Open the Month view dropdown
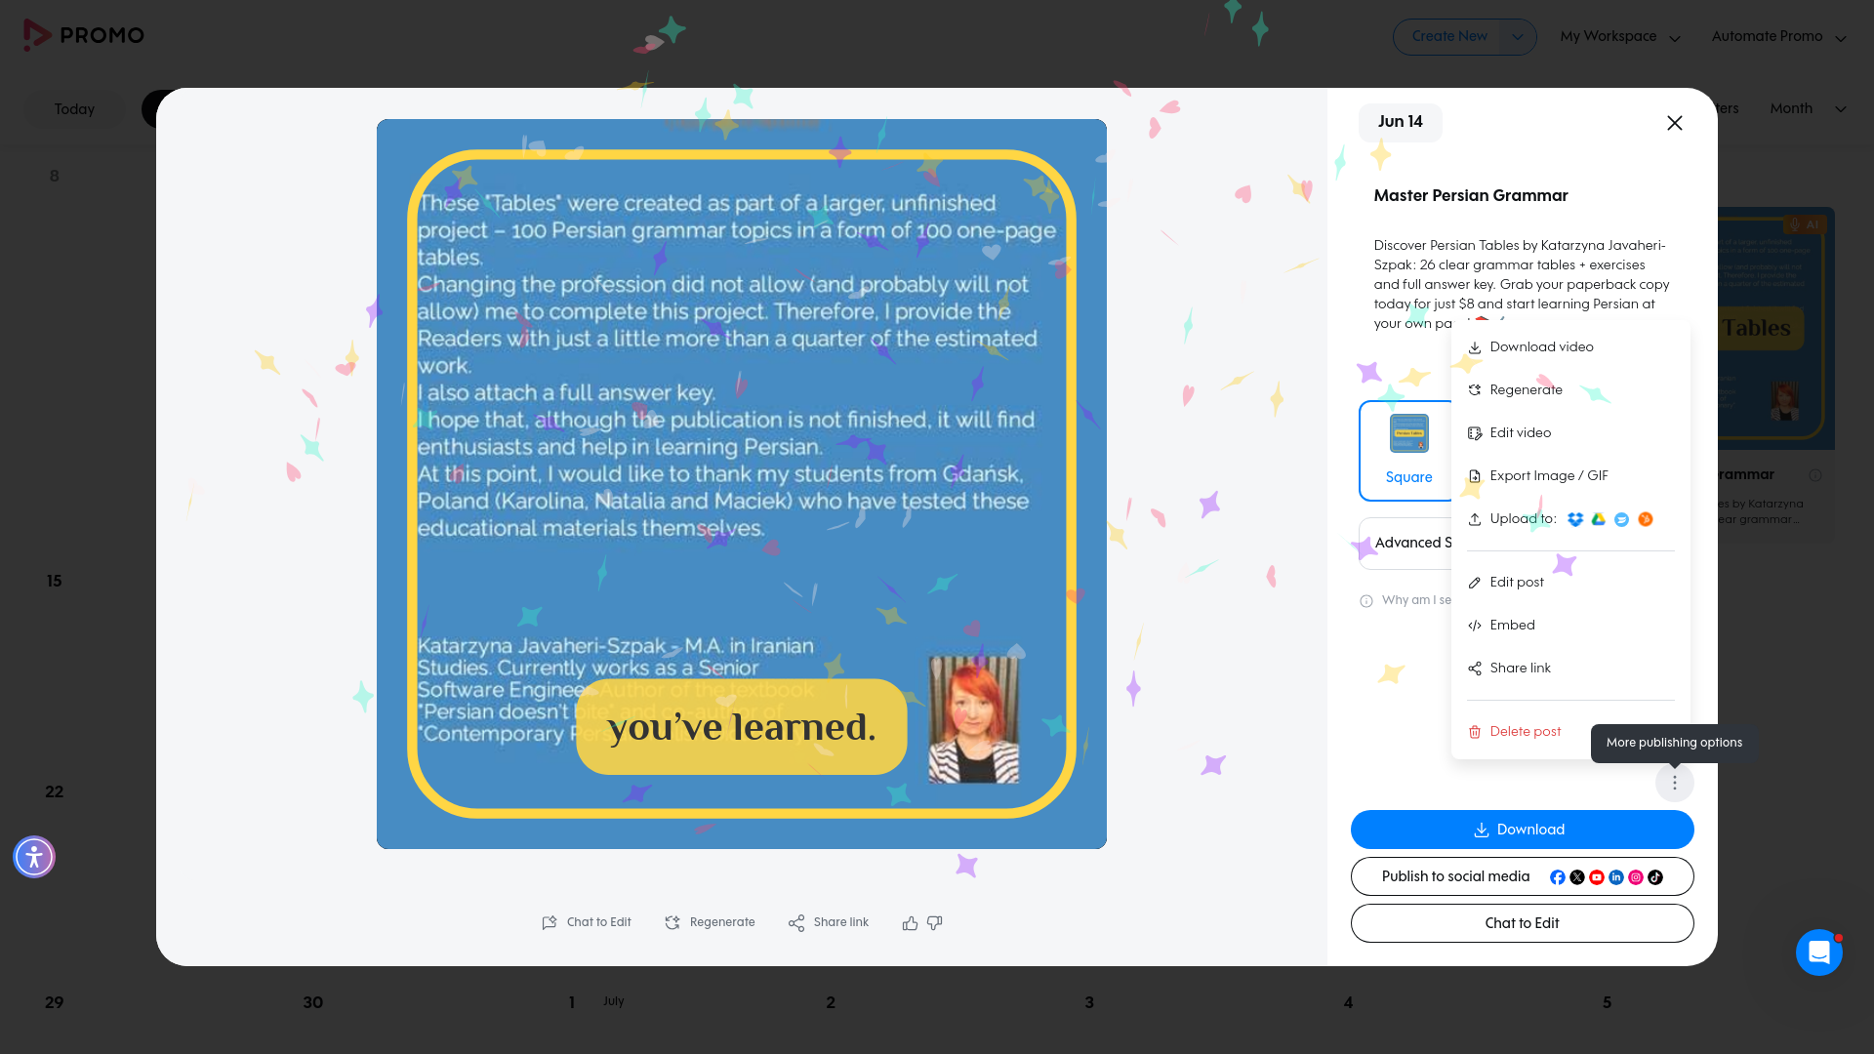Image resolution: width=1874 pixels, height=1054 pixels. coord(1808,108)
